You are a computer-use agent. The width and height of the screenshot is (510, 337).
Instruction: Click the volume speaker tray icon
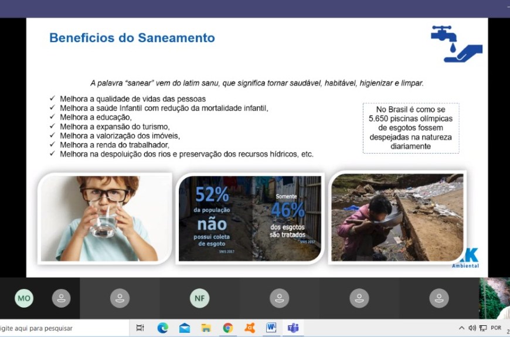pyautogui.click(x=472, y=328)
